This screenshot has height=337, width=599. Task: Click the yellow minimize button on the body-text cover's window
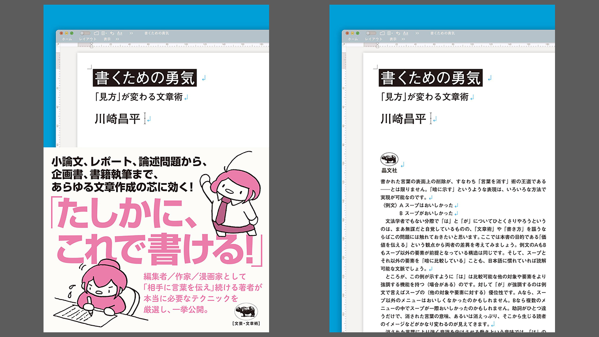coord(352,33)
